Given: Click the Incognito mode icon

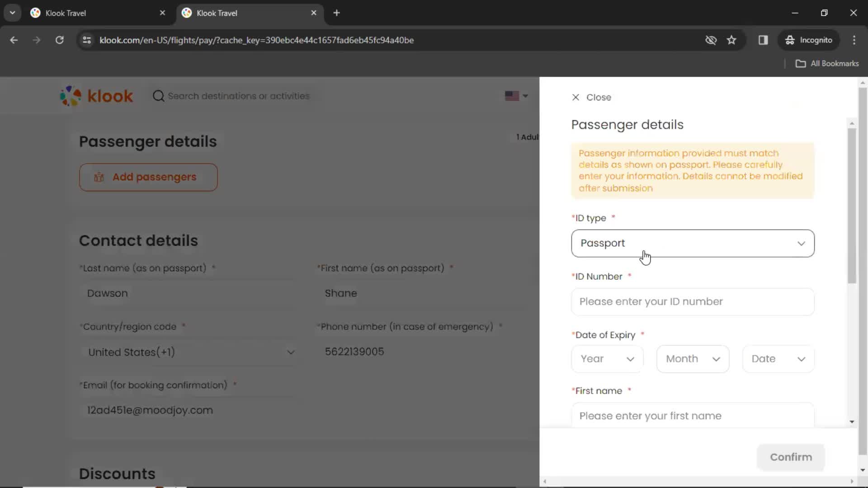Looking at the screenshot, I should point(789,40).
